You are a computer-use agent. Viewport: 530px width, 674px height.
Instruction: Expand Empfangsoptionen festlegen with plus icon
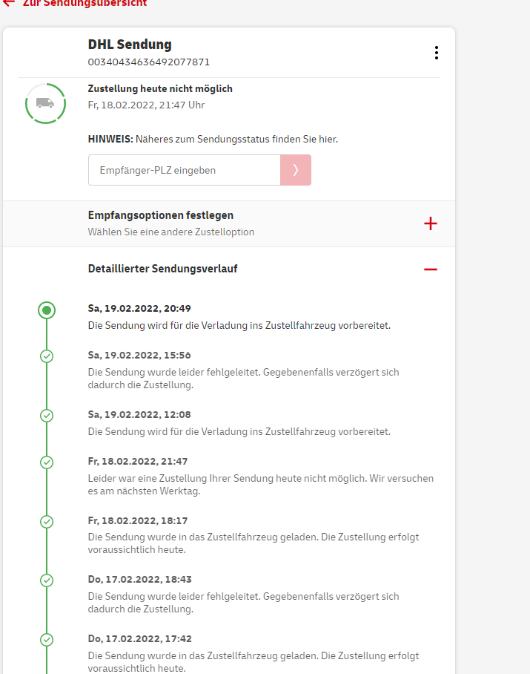(x=430, y=223)
